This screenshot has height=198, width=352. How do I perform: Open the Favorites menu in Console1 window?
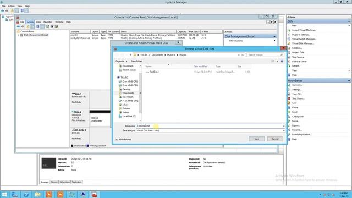[x=48, y=22]
